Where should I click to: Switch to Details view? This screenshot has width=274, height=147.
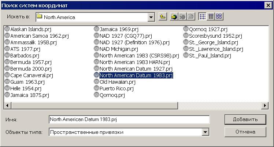click(x=211, y=17)
